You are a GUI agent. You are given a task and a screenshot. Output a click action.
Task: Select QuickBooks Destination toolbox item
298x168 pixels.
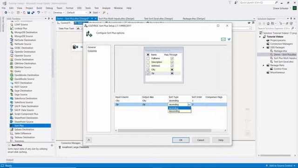point(27,75)
